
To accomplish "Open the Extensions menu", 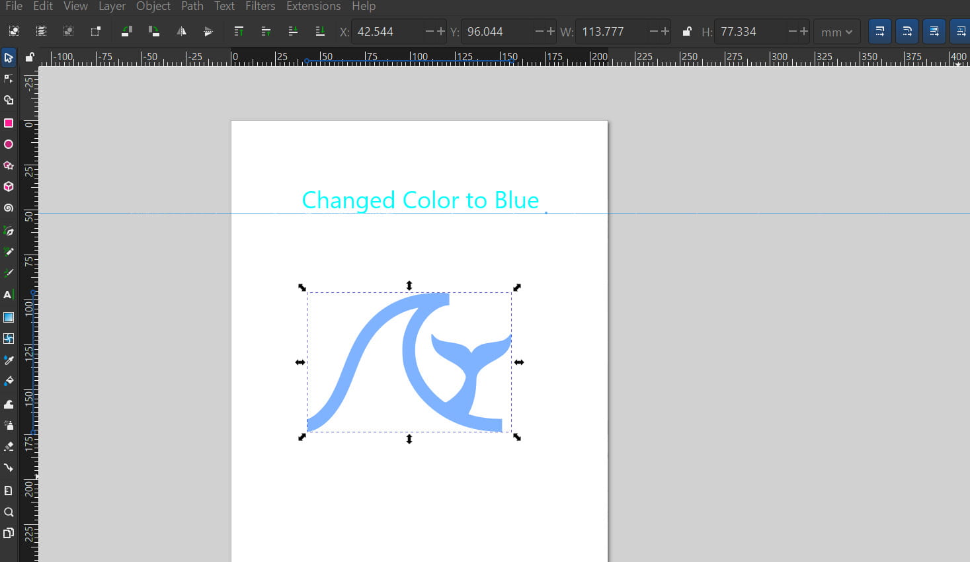I will tap(313, 6).
